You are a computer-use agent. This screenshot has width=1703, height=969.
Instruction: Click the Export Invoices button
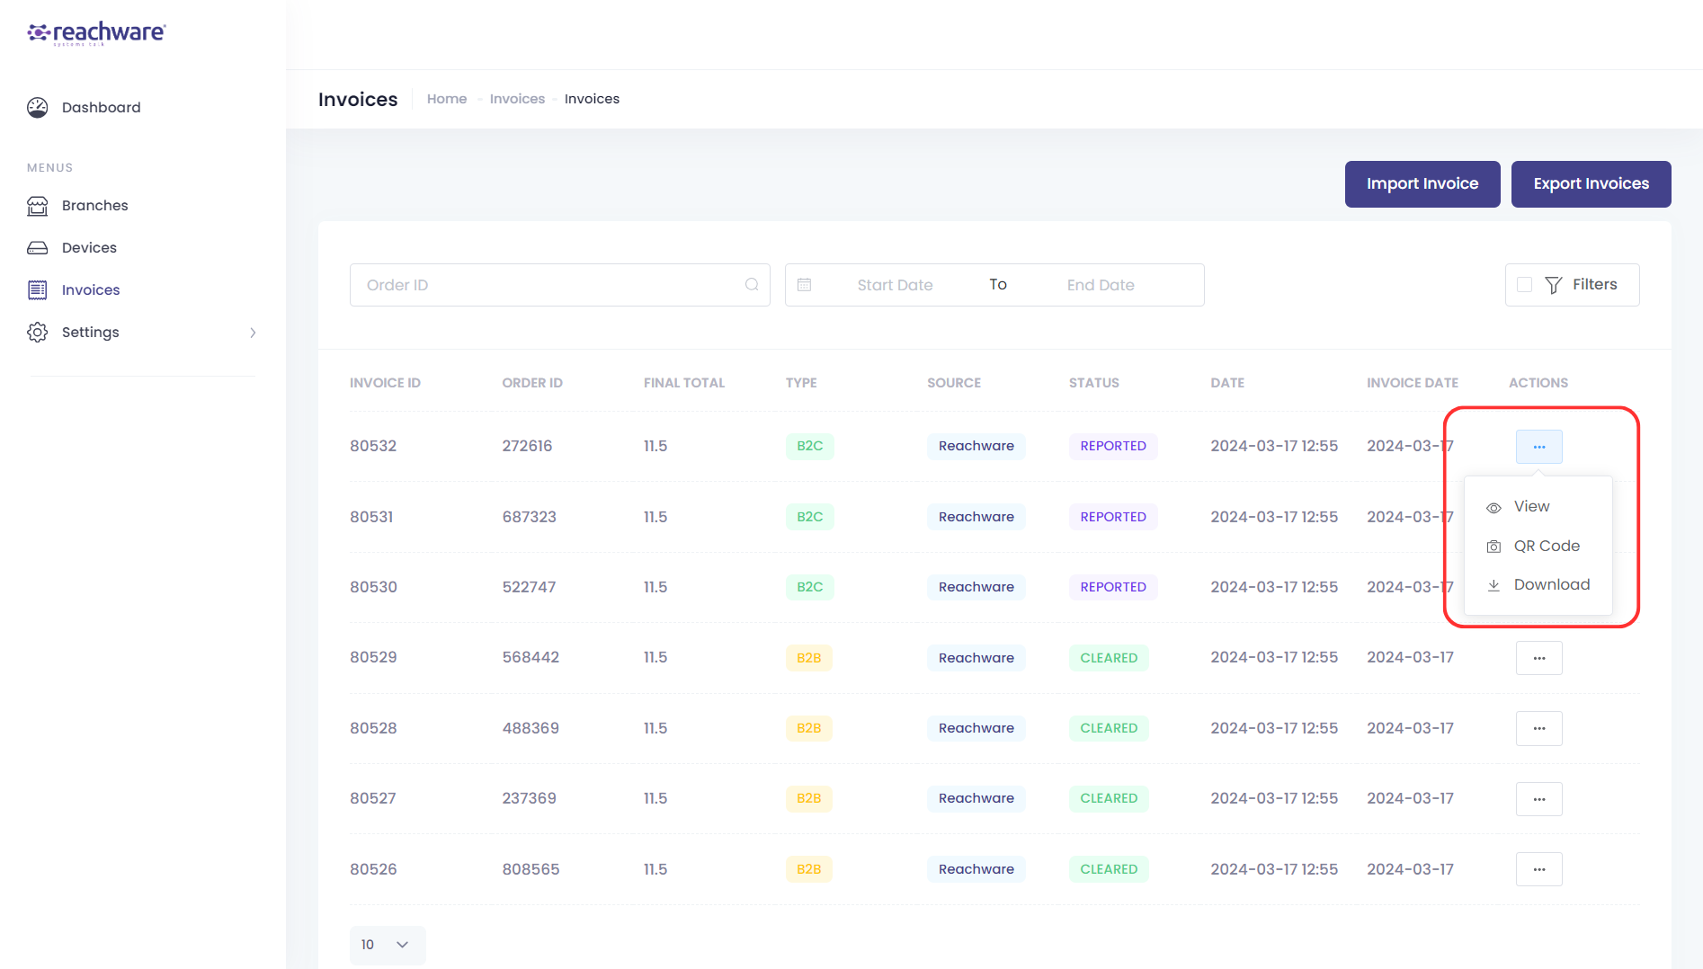1592,184
